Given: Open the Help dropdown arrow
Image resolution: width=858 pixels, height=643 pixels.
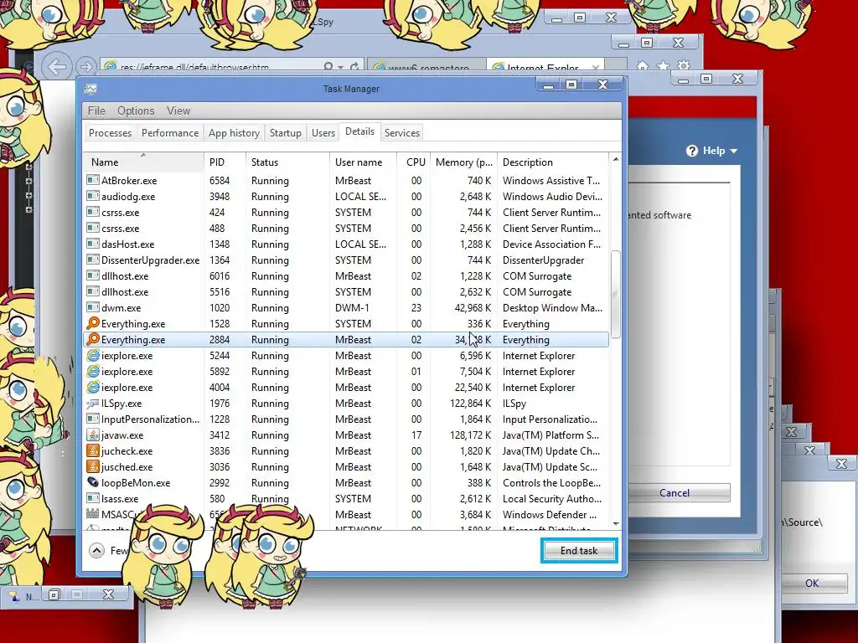Looking at the screenshot, I should (734, 151).
